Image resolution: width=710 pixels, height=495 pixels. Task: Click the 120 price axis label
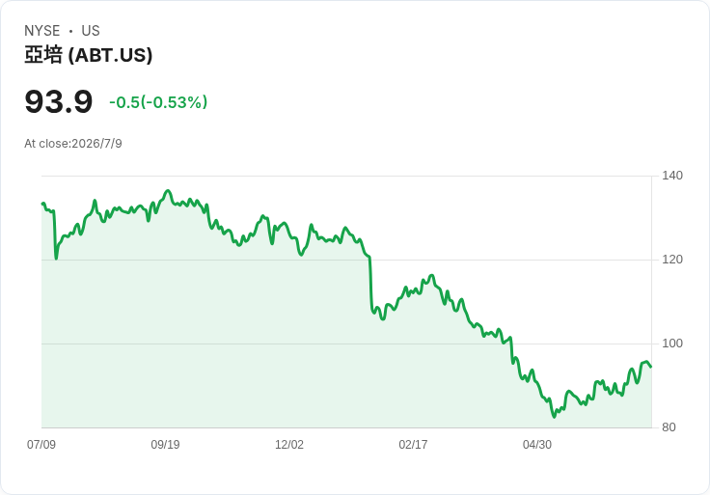click(x=672, y=260)
